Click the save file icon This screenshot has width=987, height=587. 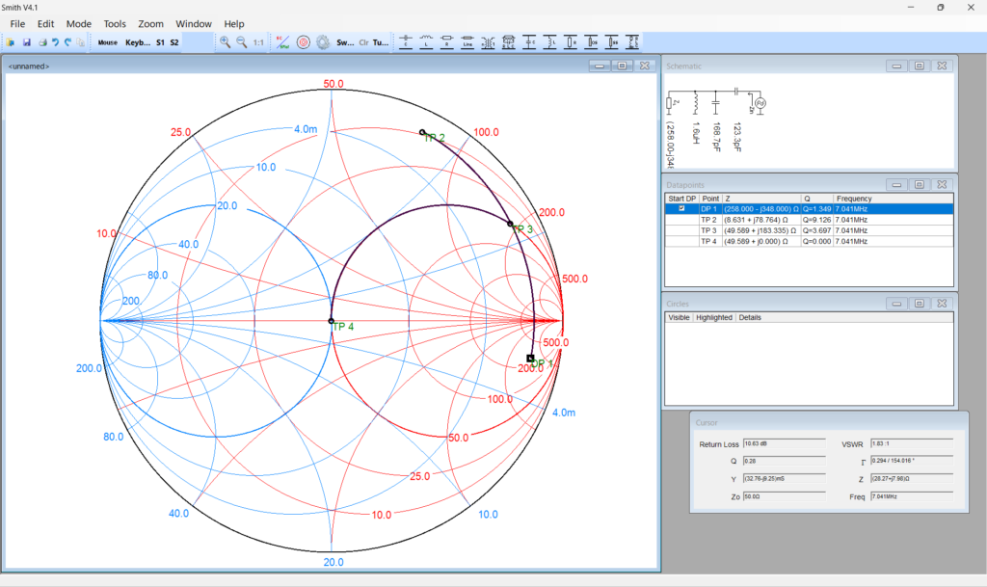tap(27, 42)
